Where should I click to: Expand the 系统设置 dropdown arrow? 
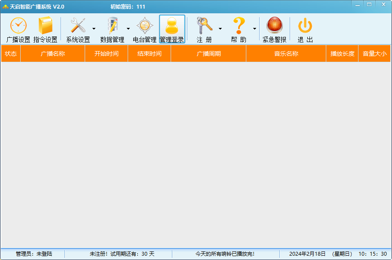94,29
